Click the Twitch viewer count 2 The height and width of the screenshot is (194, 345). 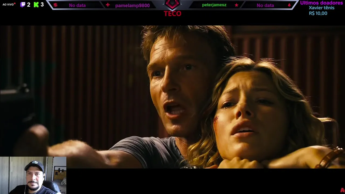point(29,5)
